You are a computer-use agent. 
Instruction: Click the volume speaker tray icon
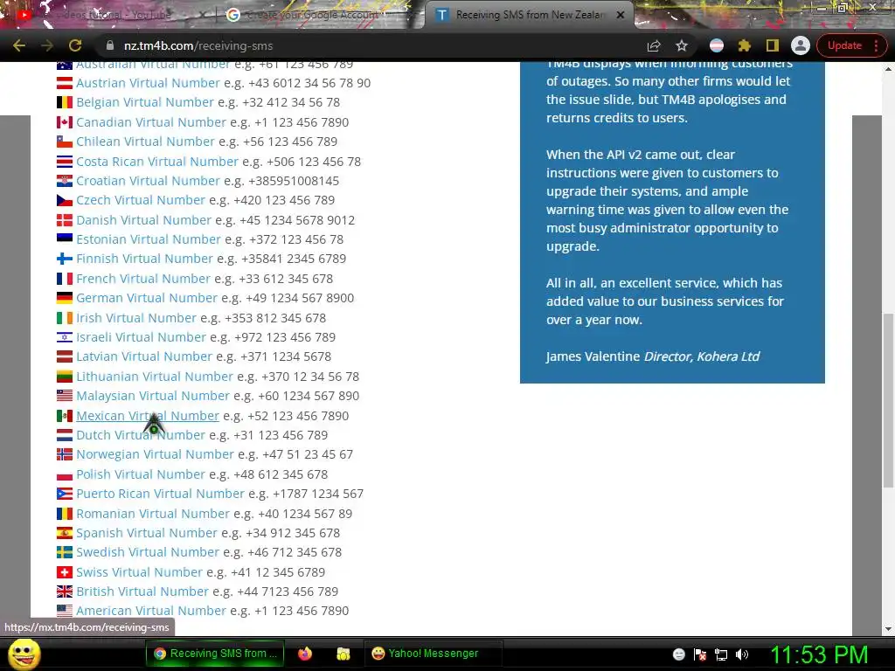741,654
